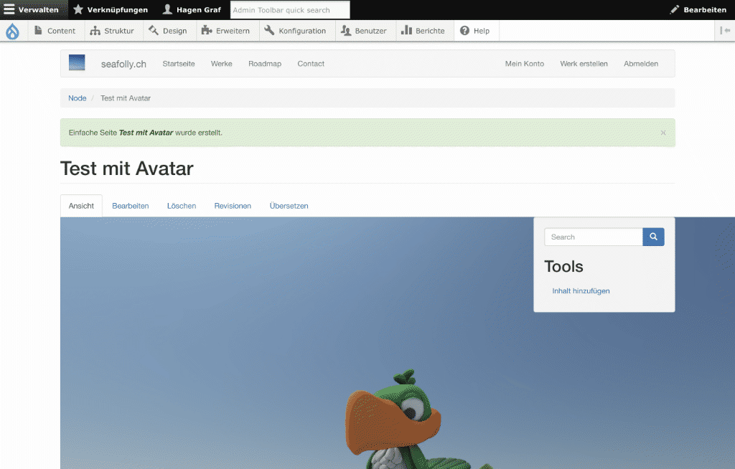Screen dimensions: 735x469
Task: Open the Hagen Graf user menu
Action: click(192, 10)
